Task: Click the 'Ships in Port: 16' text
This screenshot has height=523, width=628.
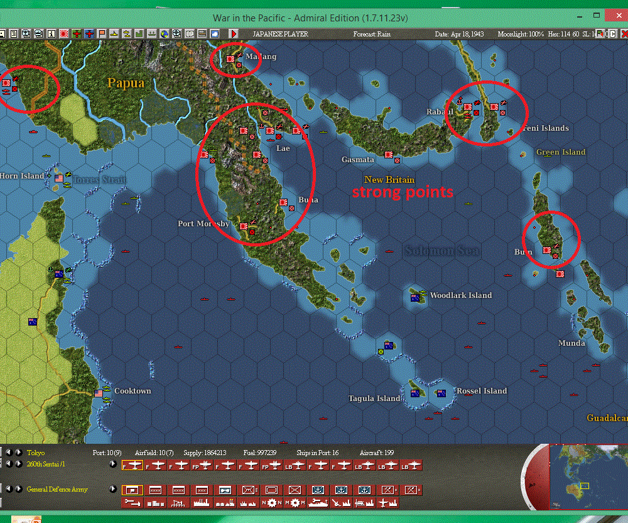Action: [317, 453]
